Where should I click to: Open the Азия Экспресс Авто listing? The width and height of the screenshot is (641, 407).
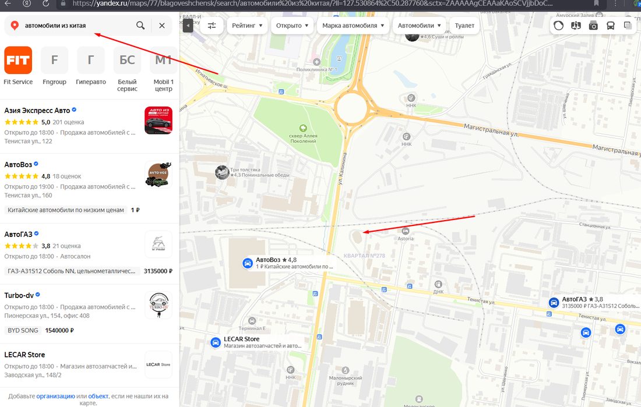point(37,110)
